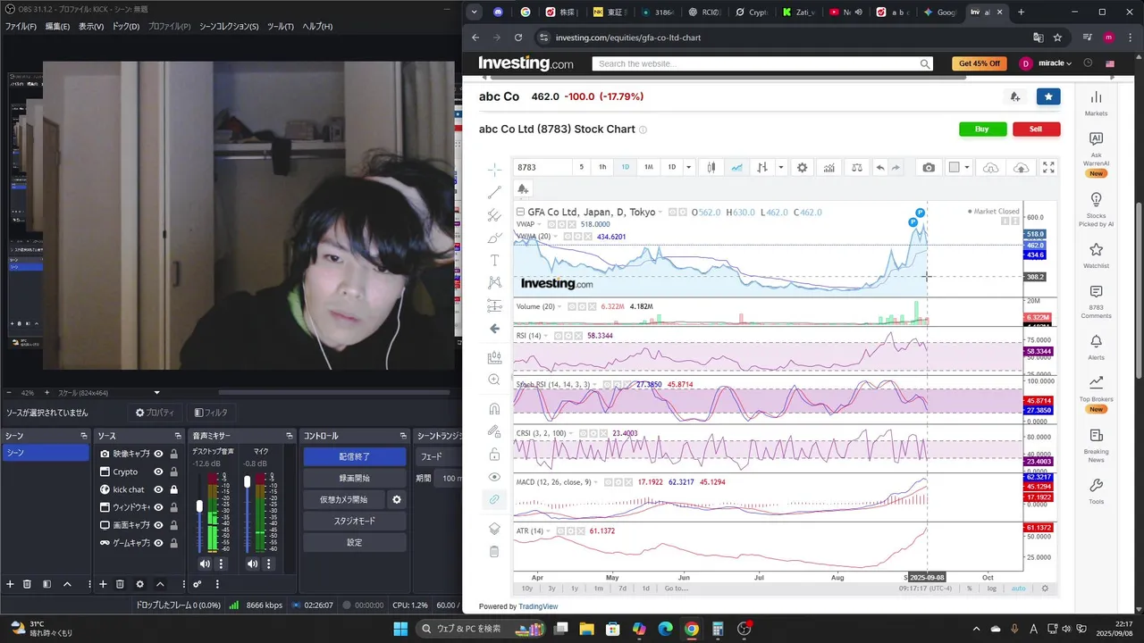1144x643 pixels.
Task: Open Chrome tab search dropdown
Action: 475,13
